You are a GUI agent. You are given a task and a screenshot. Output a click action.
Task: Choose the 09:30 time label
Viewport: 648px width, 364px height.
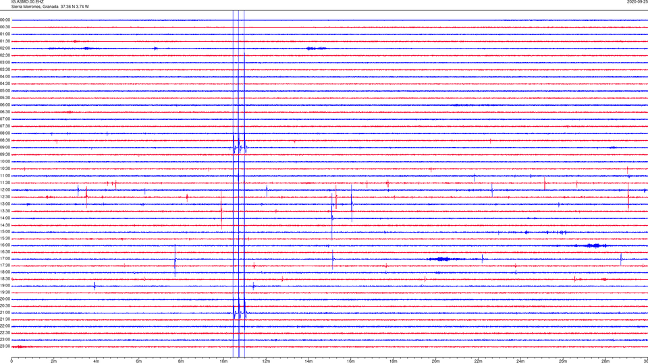coord(5,154)
